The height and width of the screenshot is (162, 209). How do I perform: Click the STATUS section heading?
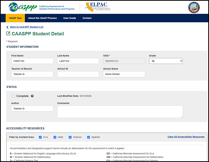click(11, 87)
